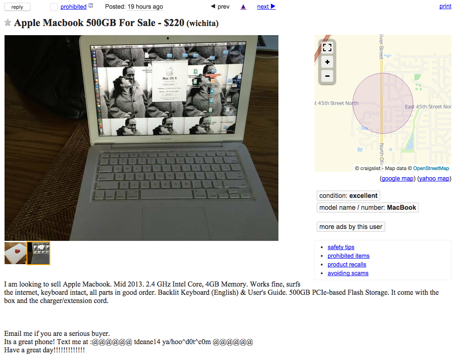Tick the prohibited flag checkbox
The image size is (455, 356).
(54, 7)
